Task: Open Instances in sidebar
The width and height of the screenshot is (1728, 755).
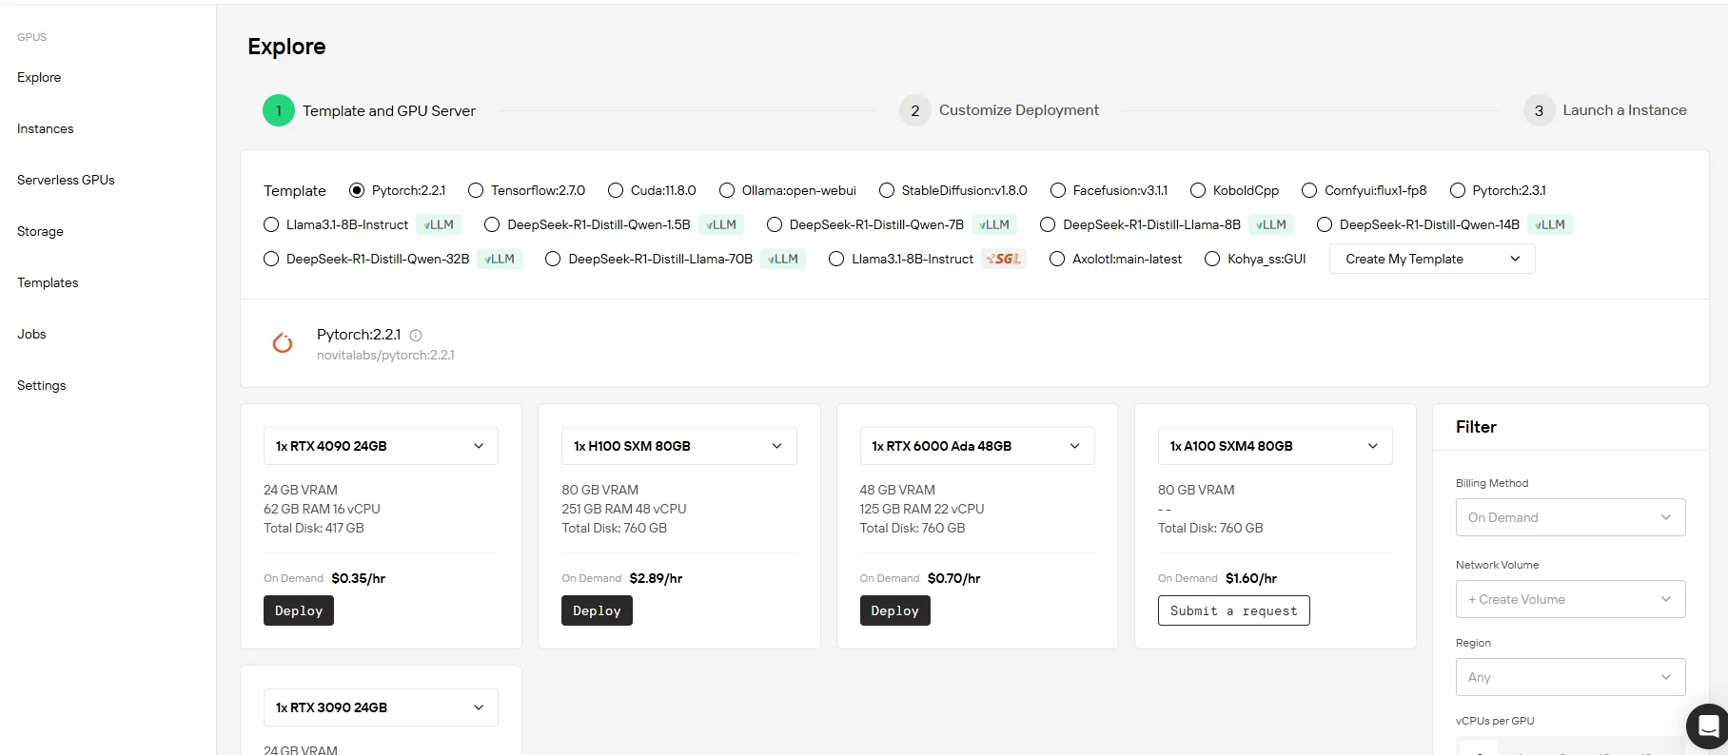Action: (45, 128)
